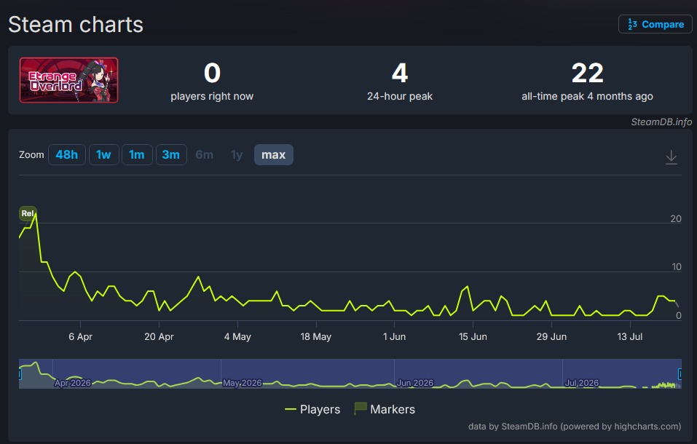Click the 'all-time peak 4 months ago' caption
697x444 pixels.
click(x=587, y=97)
